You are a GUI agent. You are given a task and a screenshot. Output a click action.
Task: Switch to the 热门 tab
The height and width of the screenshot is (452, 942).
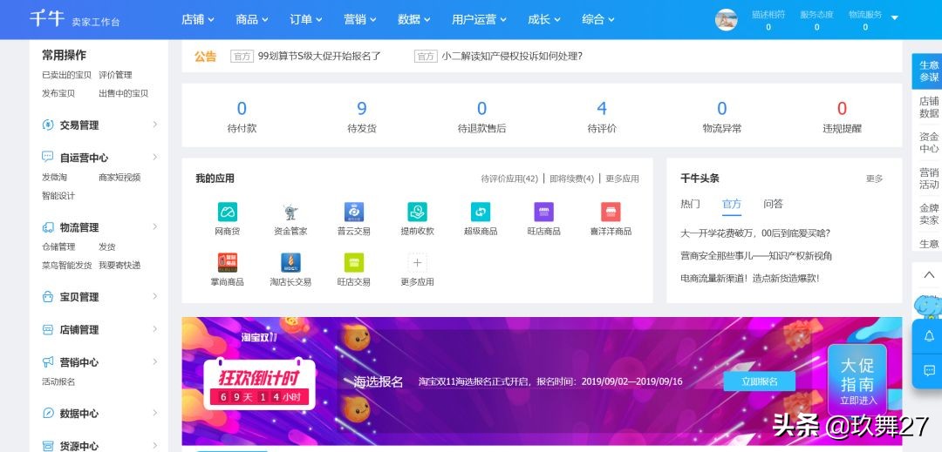690,204
